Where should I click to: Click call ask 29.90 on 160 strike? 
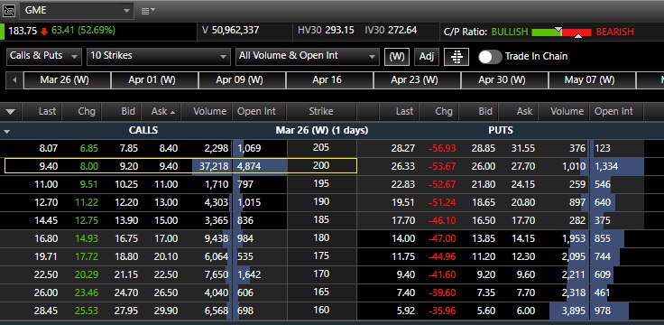click(166, 311)
